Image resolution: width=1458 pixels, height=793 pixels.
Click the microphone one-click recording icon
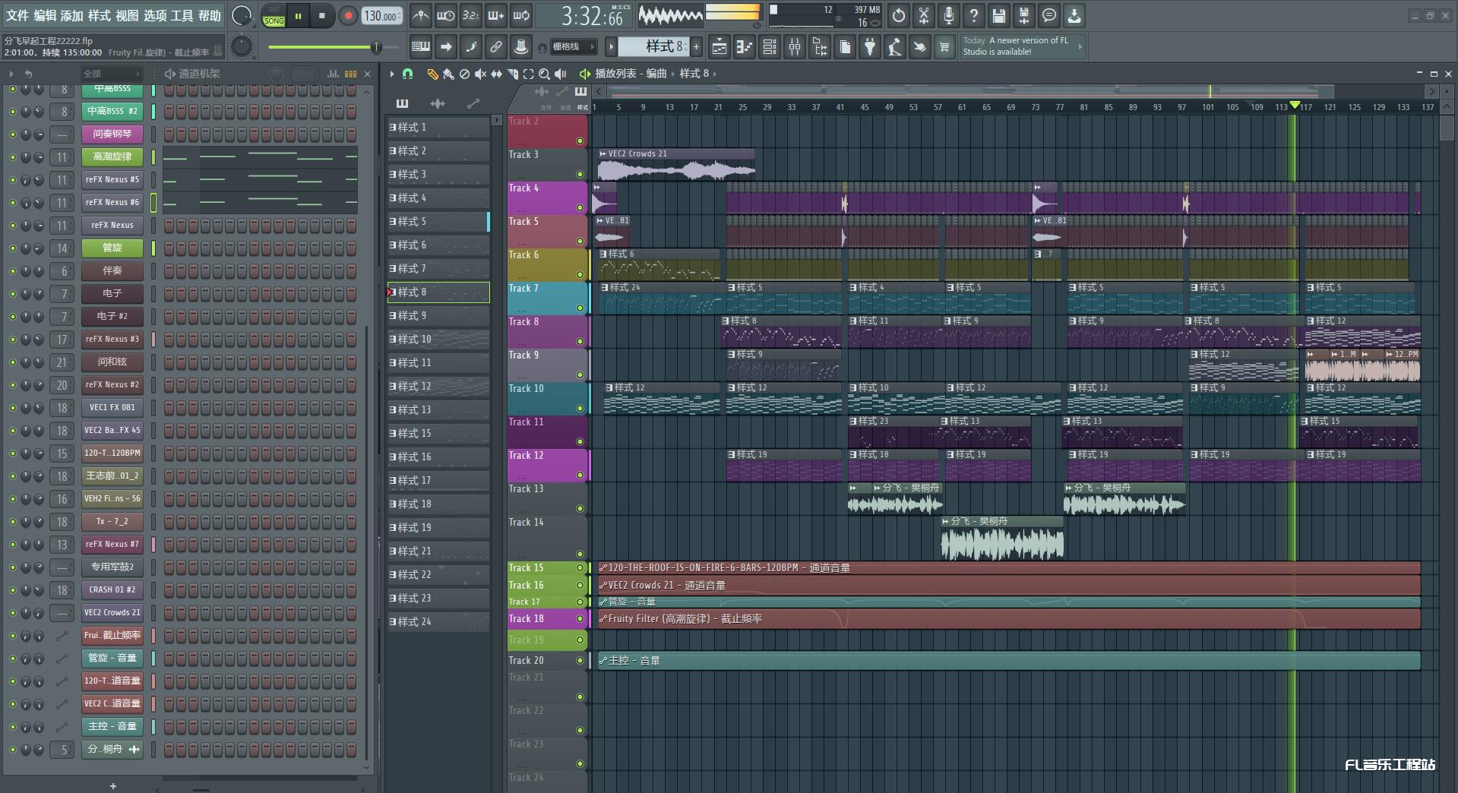949,15
